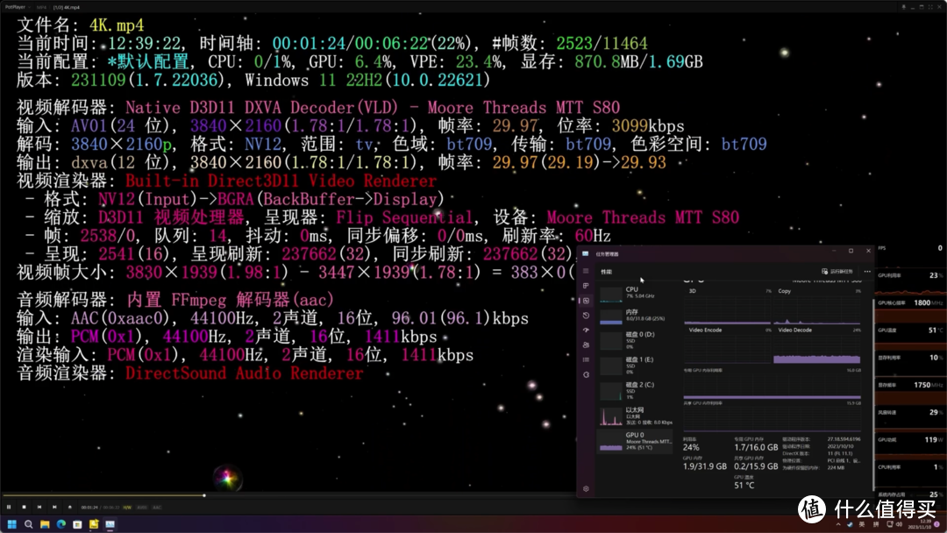947x533 pixels.
Task: Open Startup apps in Task Manager sidebar
Action: (x=586, y=330)
